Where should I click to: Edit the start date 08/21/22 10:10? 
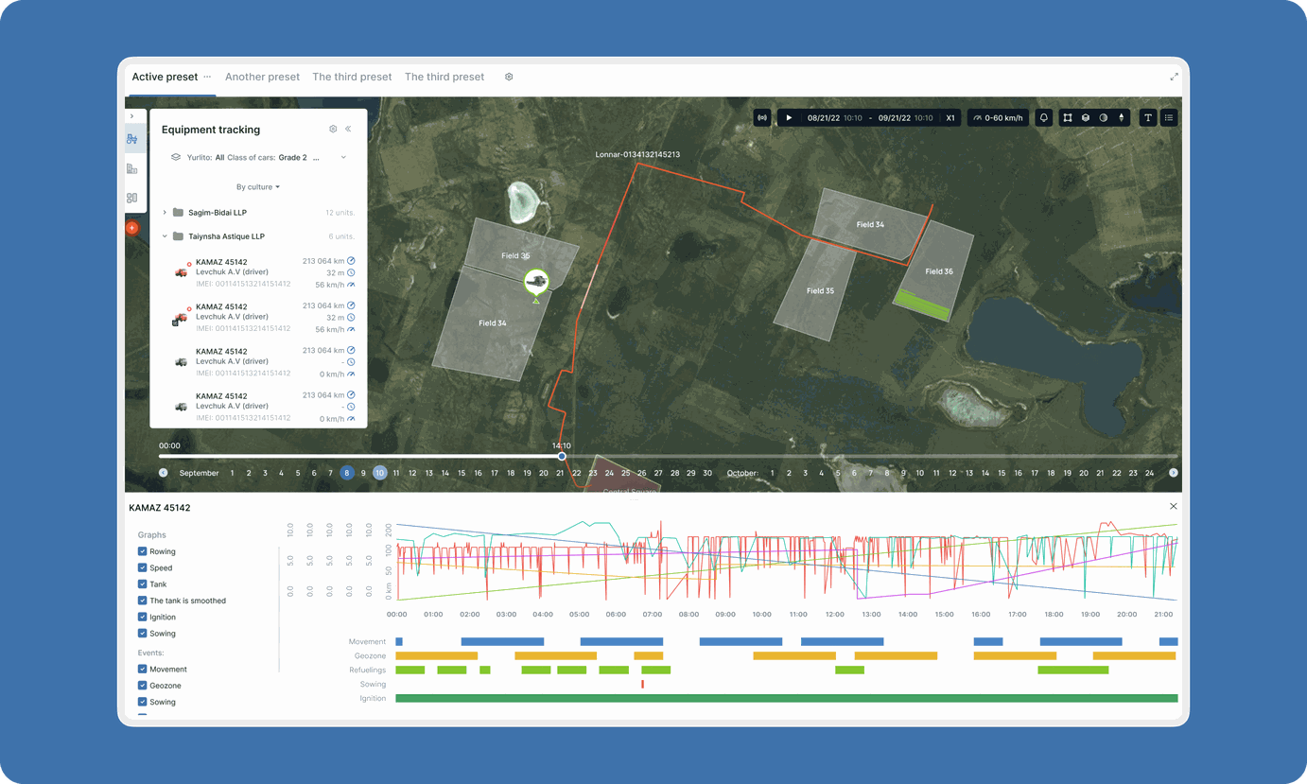[835, 118]
